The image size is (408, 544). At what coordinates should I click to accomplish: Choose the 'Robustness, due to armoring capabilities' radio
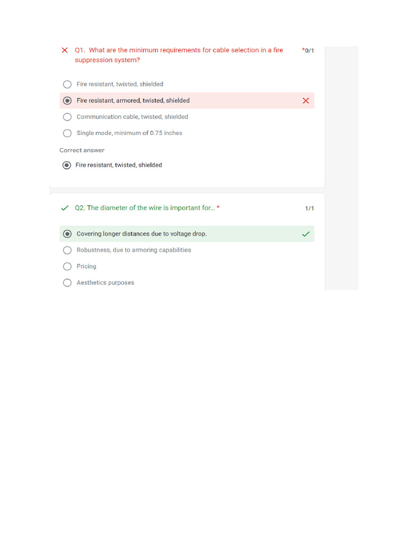pyautogui.click(x=67, y=250)
